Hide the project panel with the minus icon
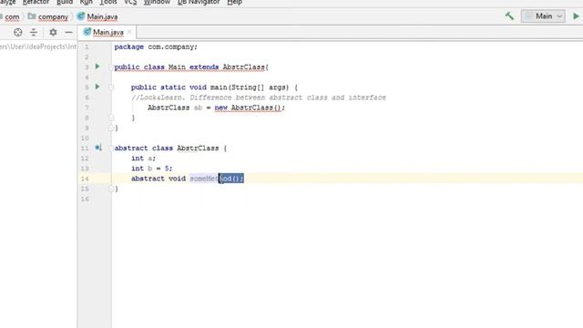583x328 pixels. pos(68,33)
